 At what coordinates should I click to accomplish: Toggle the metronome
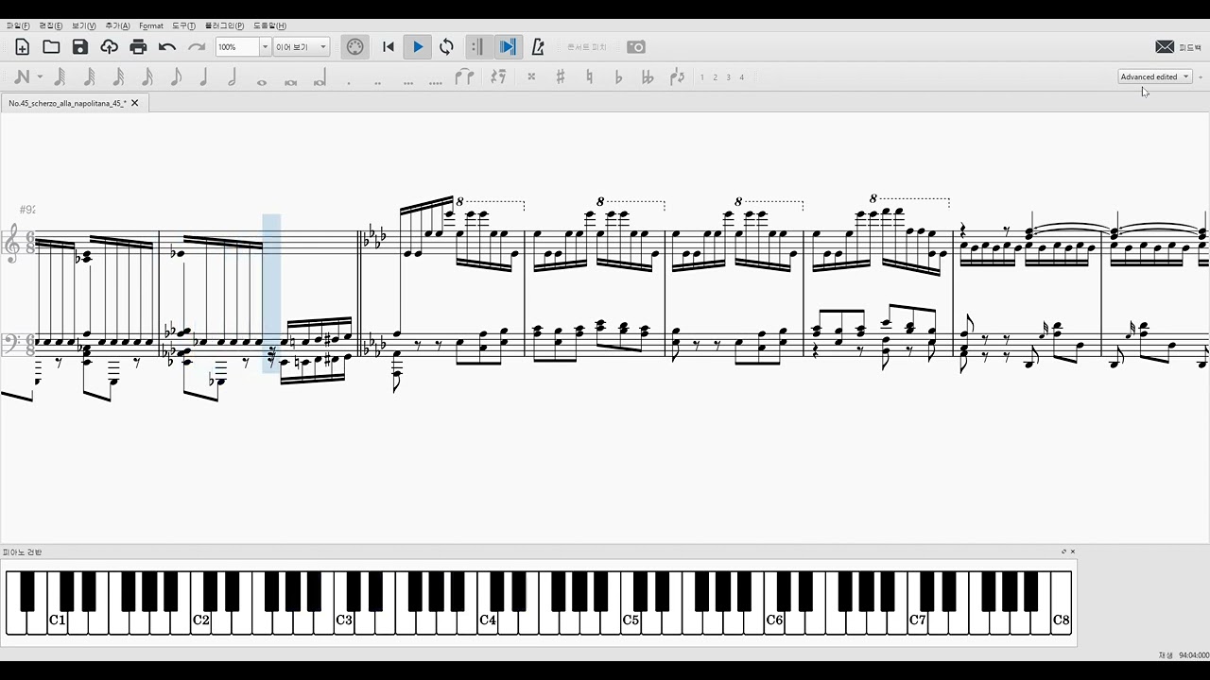[x=538, y=46]
